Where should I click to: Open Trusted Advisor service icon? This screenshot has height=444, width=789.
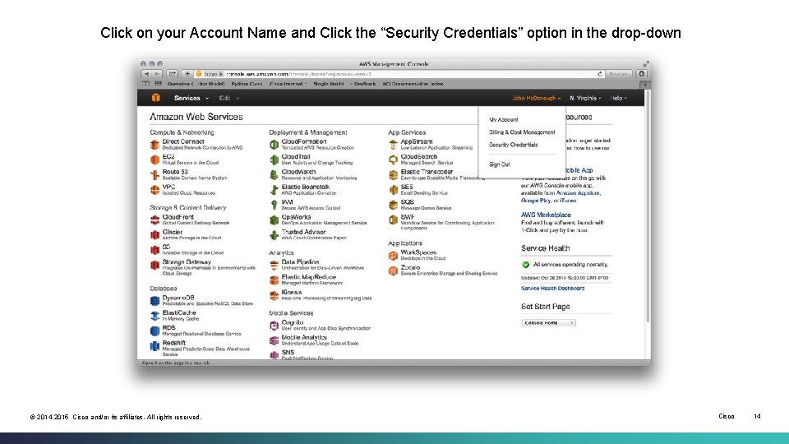click(275, 235)
